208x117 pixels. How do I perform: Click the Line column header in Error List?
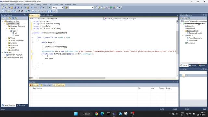(x=152, y=88)
